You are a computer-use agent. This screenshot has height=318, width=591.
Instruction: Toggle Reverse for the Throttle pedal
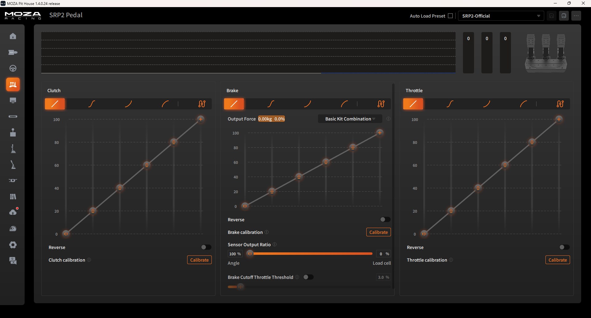coord(564,247)
